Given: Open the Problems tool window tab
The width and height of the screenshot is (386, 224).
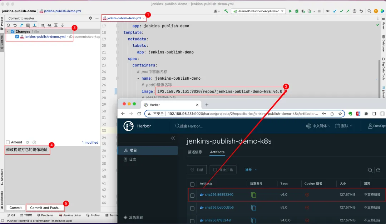Looking at the screenshot, I should (x=45, y=215).
